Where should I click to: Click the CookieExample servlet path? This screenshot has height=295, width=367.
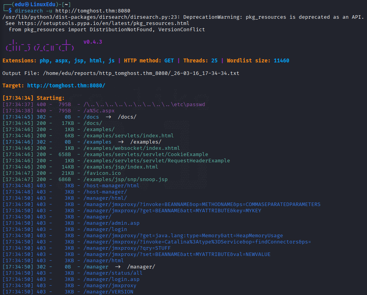click(146, 154)
